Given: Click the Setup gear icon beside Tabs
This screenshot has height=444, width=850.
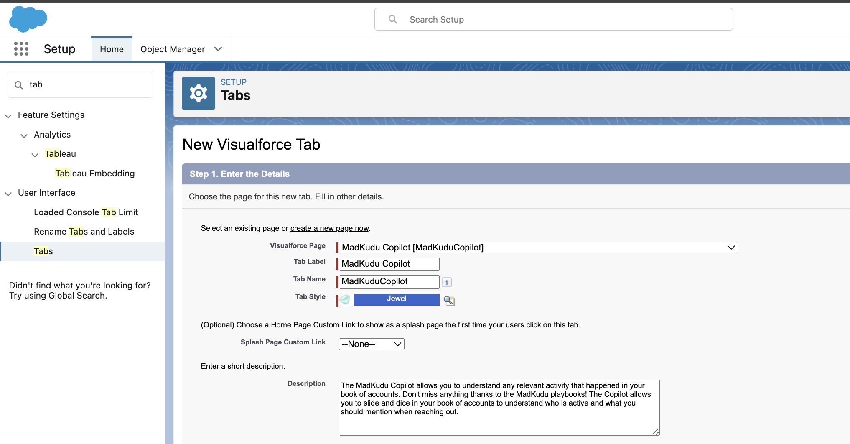Looking at the screenshot, I should tap(199, 93).
